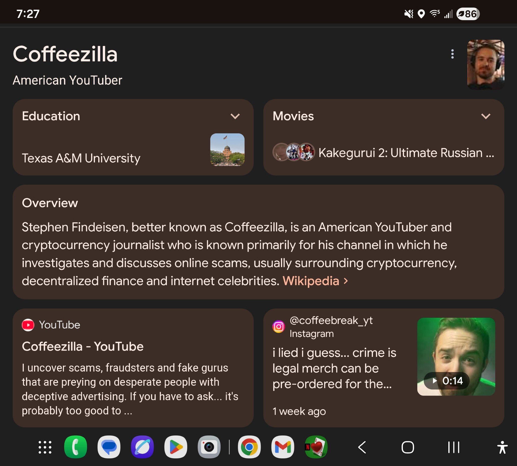The image size is (517, 466).
Task: Open the Google Play Store icon
Action: click(176, 447)
